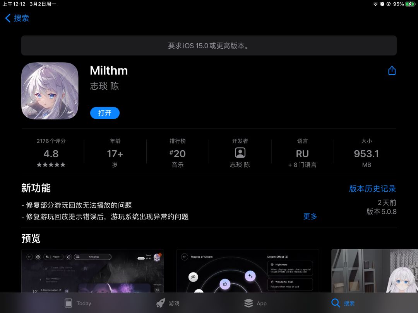
Task: Go back to the 搜索 page
Action: (17, 18)
